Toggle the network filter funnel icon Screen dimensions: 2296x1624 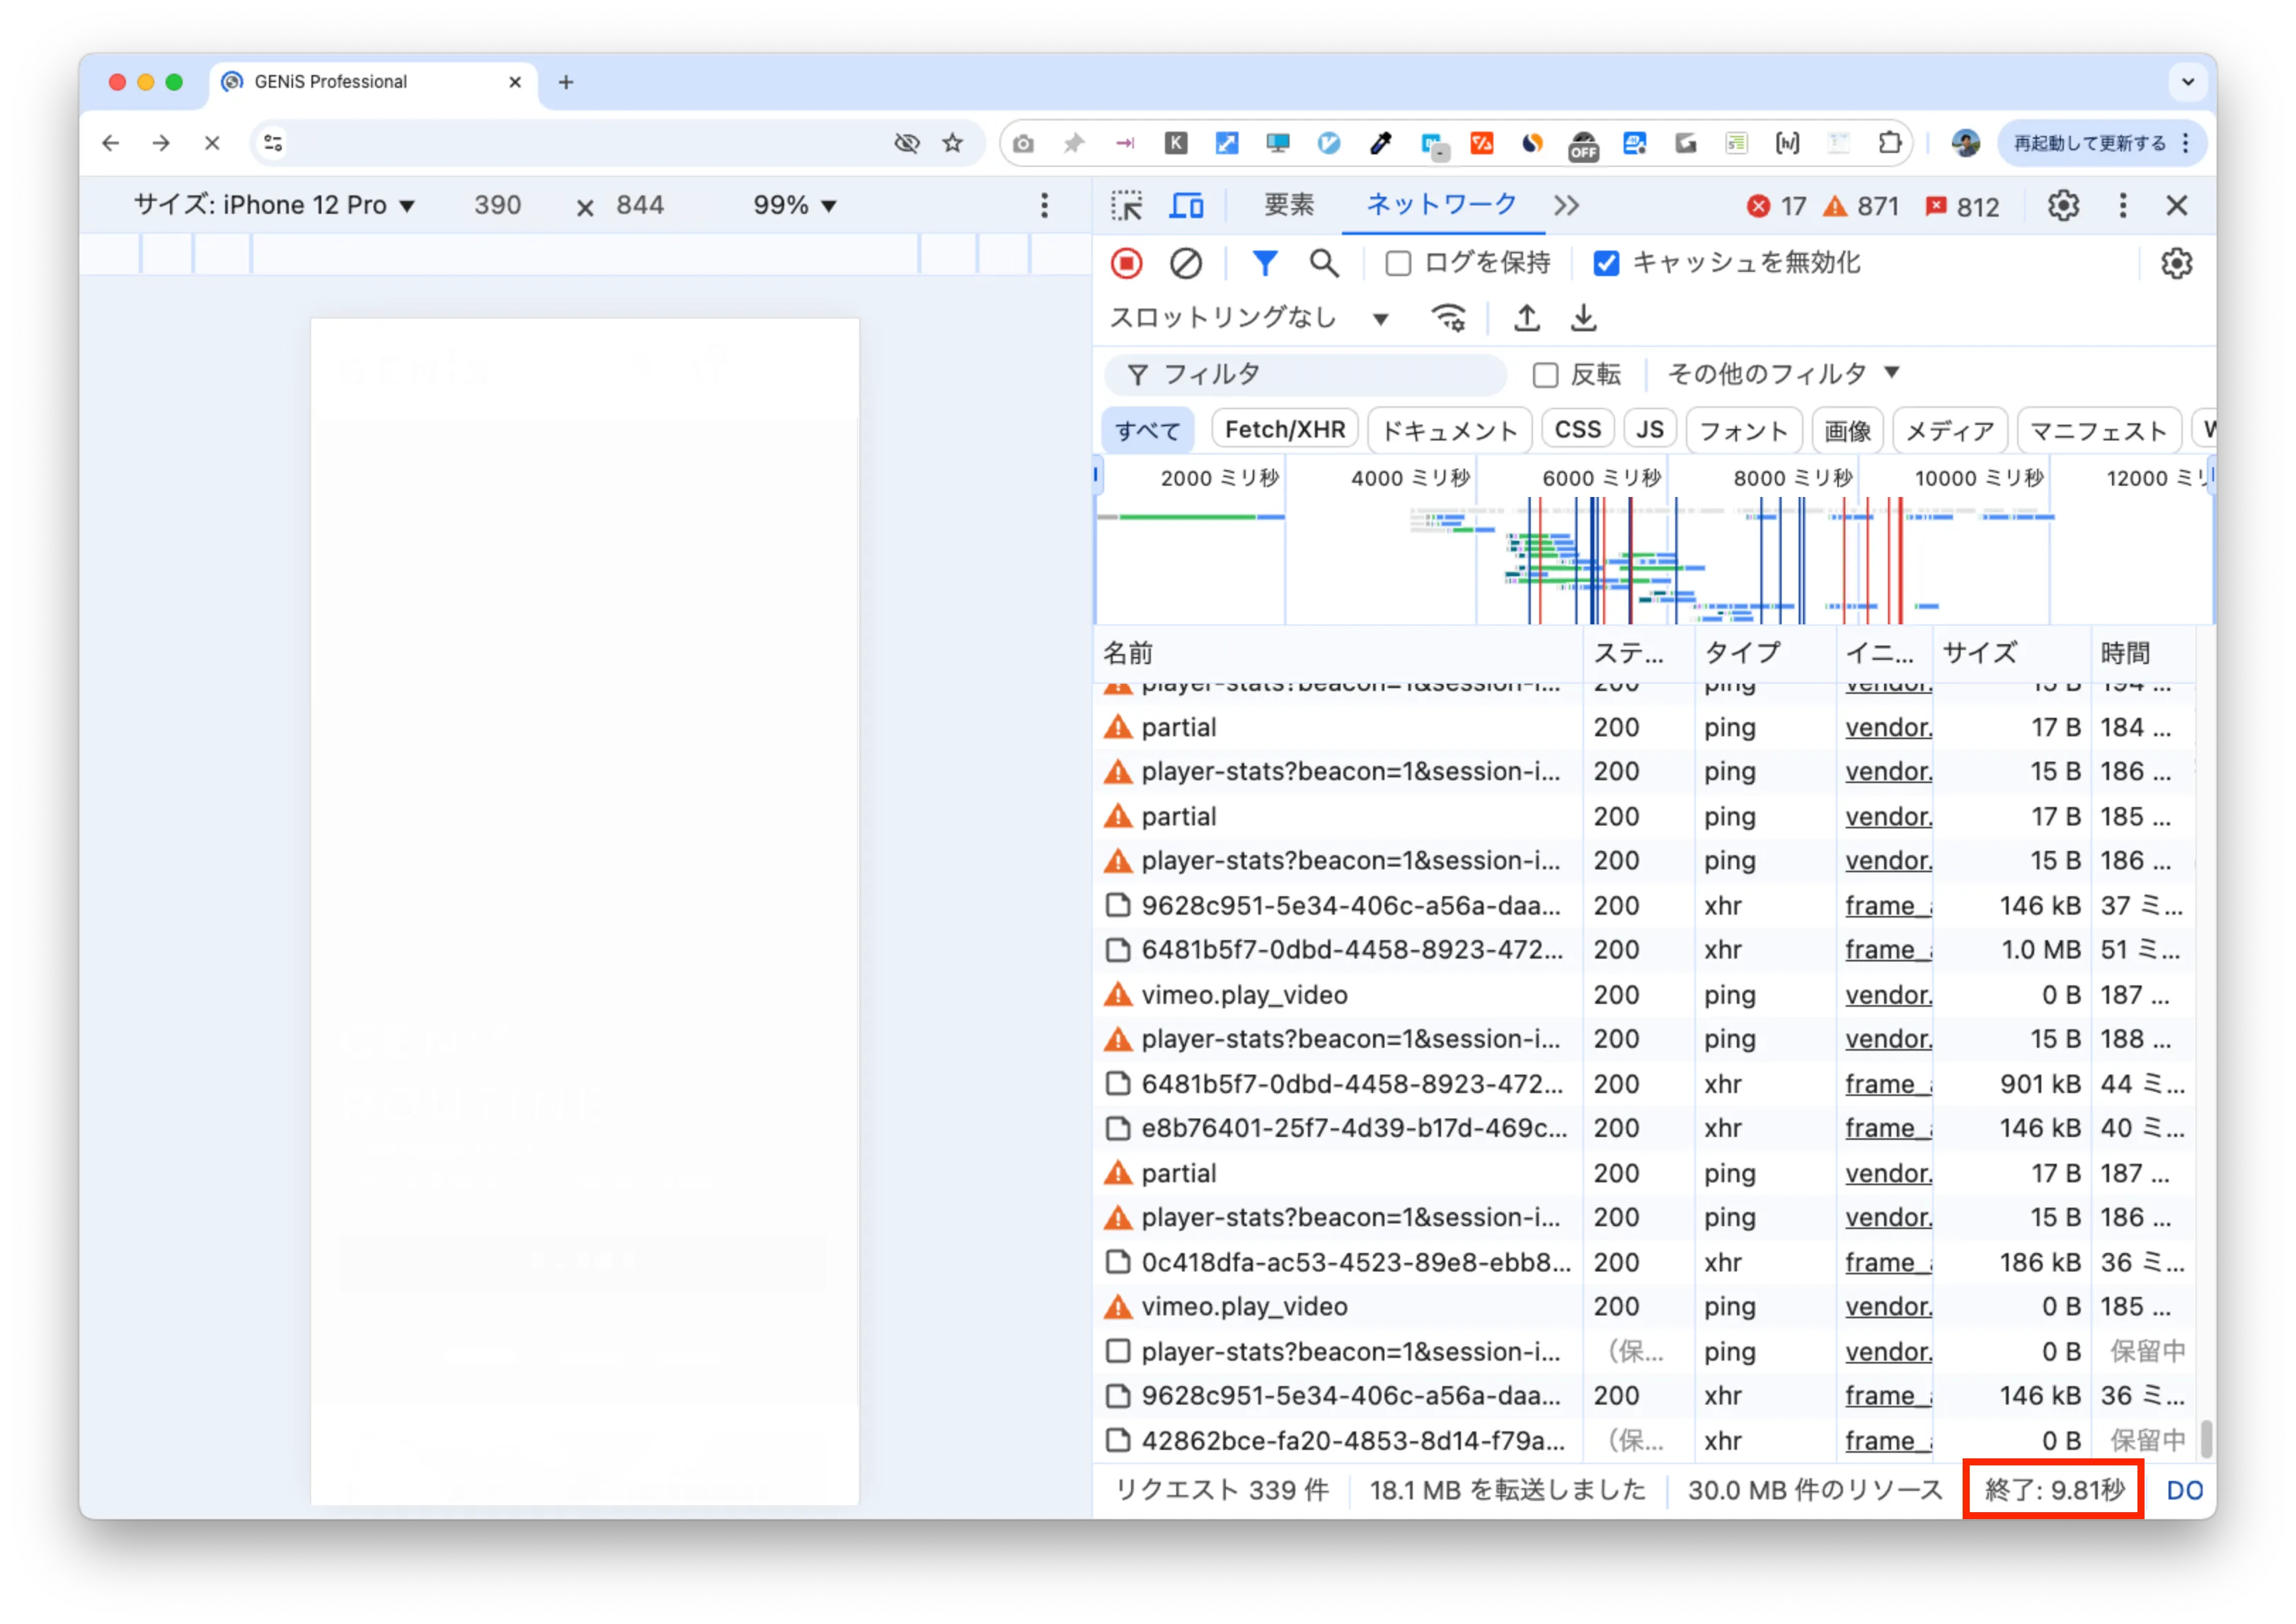click(1264, 264)
